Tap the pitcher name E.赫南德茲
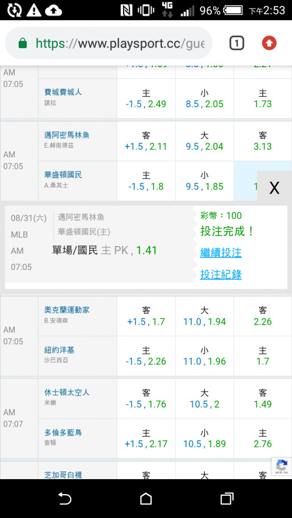Image resolution: width=292 pixels, height=518 pixels. tap(59, 146)
